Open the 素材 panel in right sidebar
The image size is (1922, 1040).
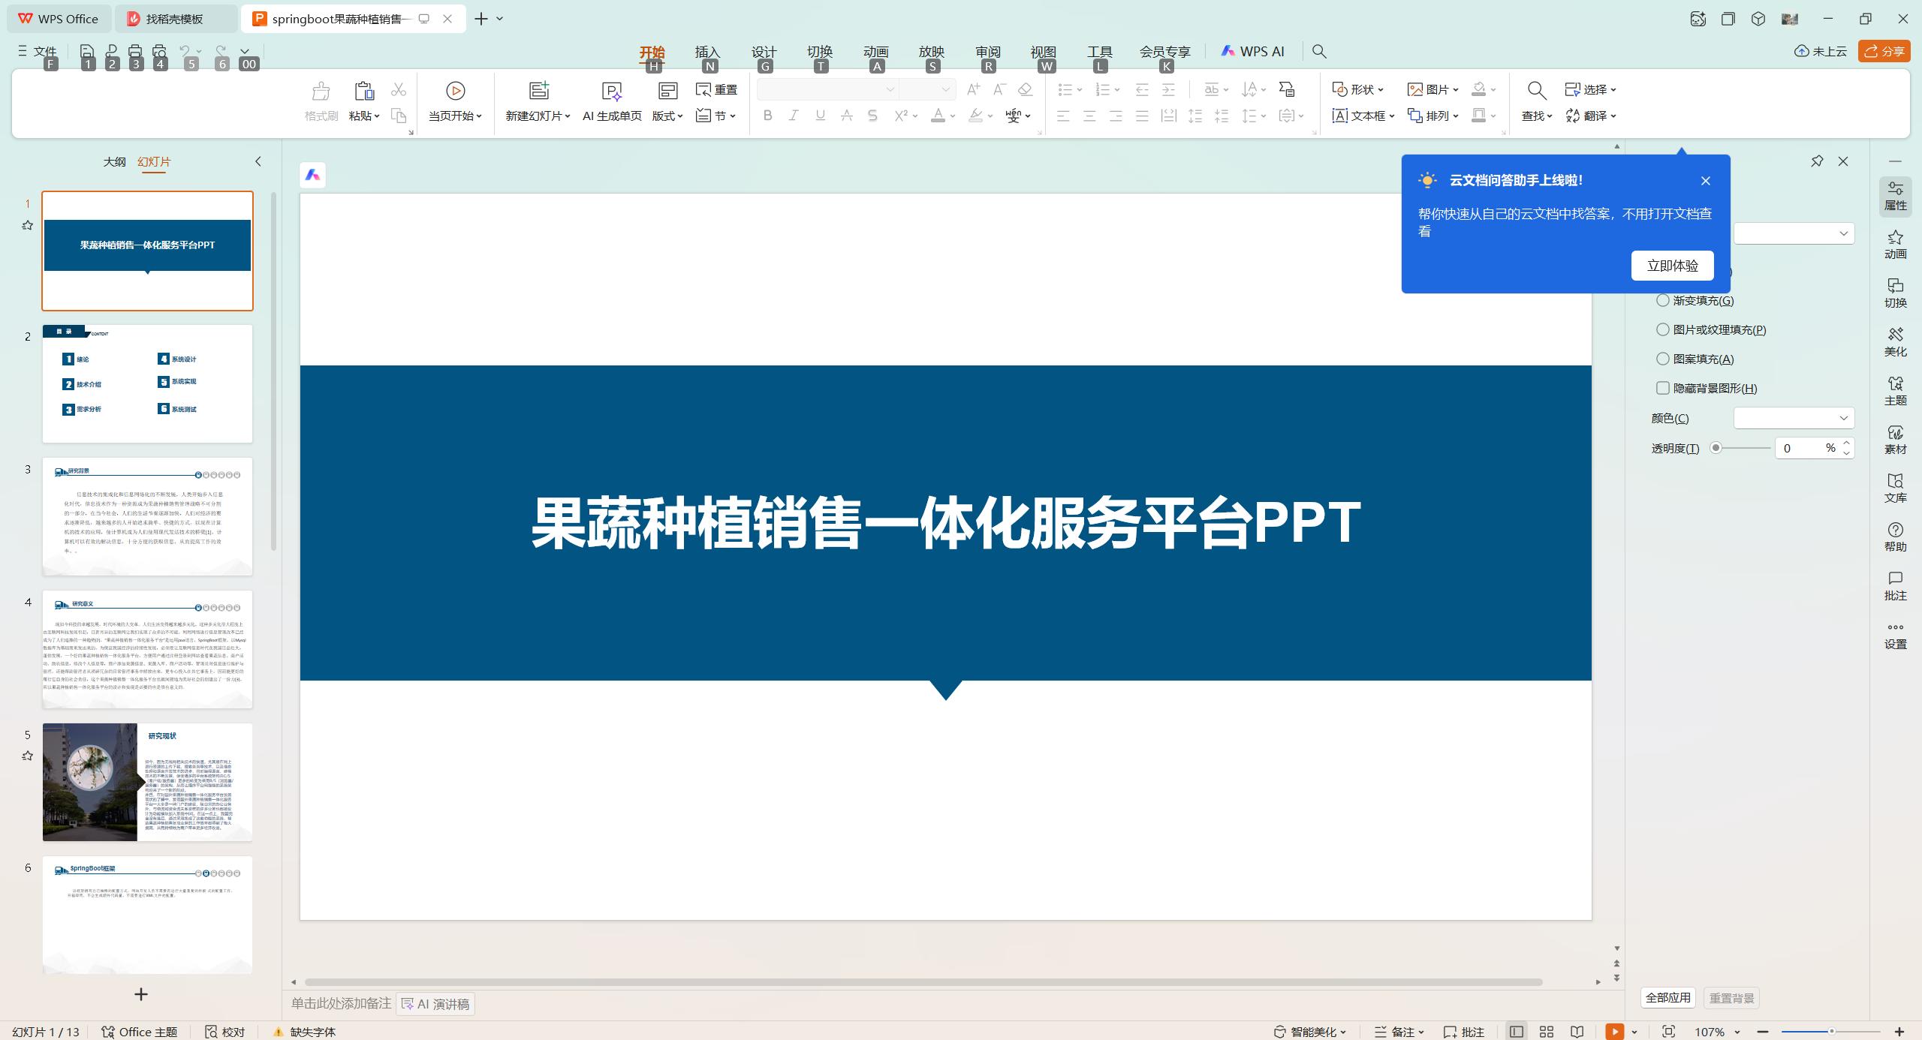click(1895, 440)
